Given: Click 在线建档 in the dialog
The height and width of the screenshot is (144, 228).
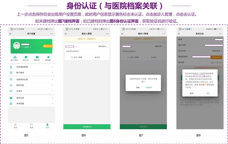Looking at the screenshot, I should point(149,88).
